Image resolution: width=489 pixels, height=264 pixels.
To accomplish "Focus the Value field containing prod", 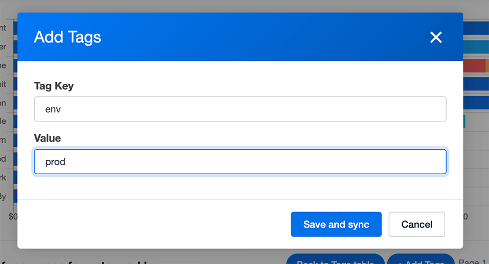I will point(240,162).
